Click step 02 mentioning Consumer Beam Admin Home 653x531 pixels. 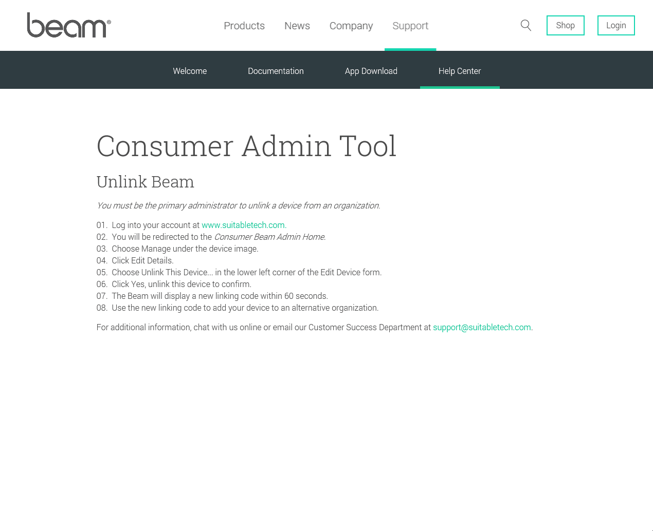click(211, 237)
